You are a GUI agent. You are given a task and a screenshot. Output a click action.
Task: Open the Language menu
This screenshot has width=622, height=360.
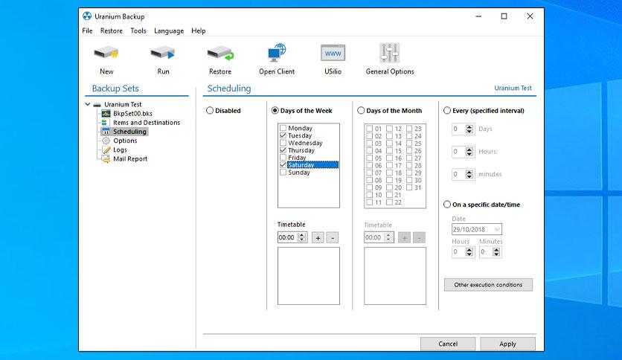pyautogui.click(x=169, y=31)
